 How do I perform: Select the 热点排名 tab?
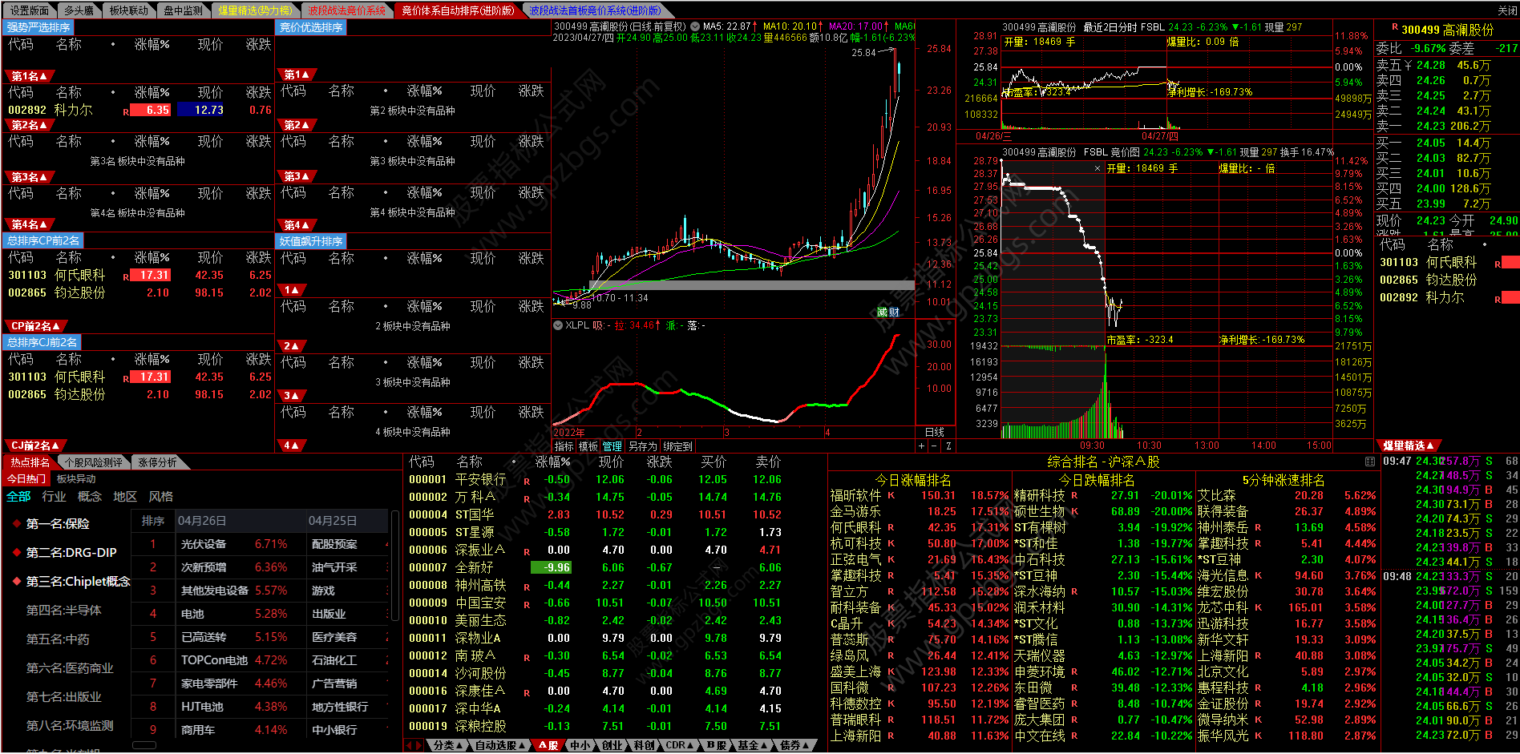29,462
